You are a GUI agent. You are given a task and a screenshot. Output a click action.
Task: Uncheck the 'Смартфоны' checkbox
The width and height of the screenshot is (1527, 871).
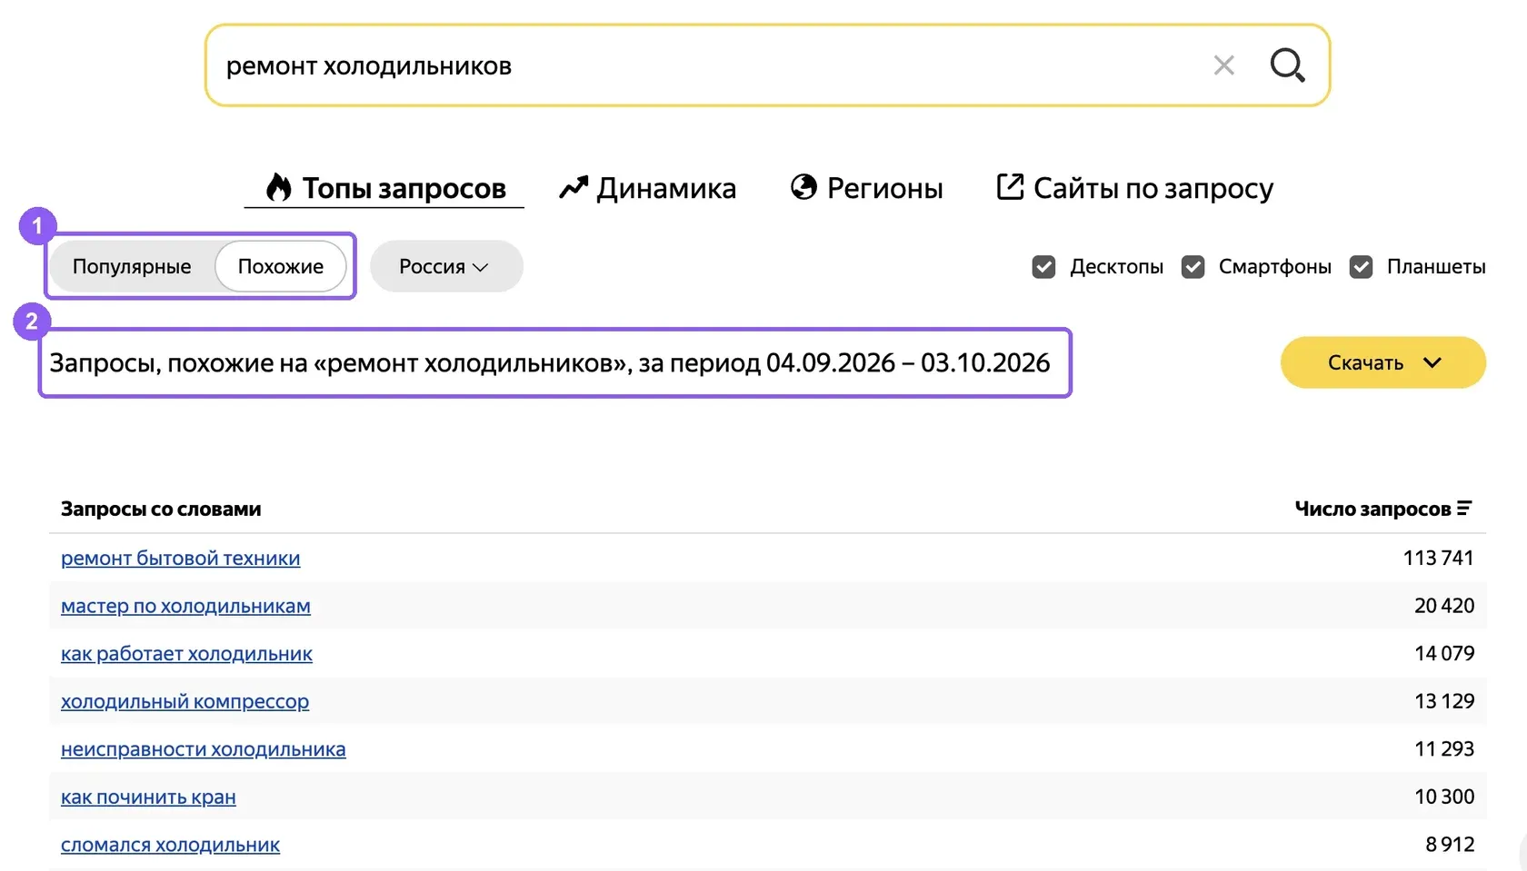pyautogui.click(x=1193, y=267)
